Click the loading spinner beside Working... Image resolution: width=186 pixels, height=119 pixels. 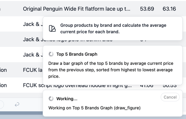(51, 99)
